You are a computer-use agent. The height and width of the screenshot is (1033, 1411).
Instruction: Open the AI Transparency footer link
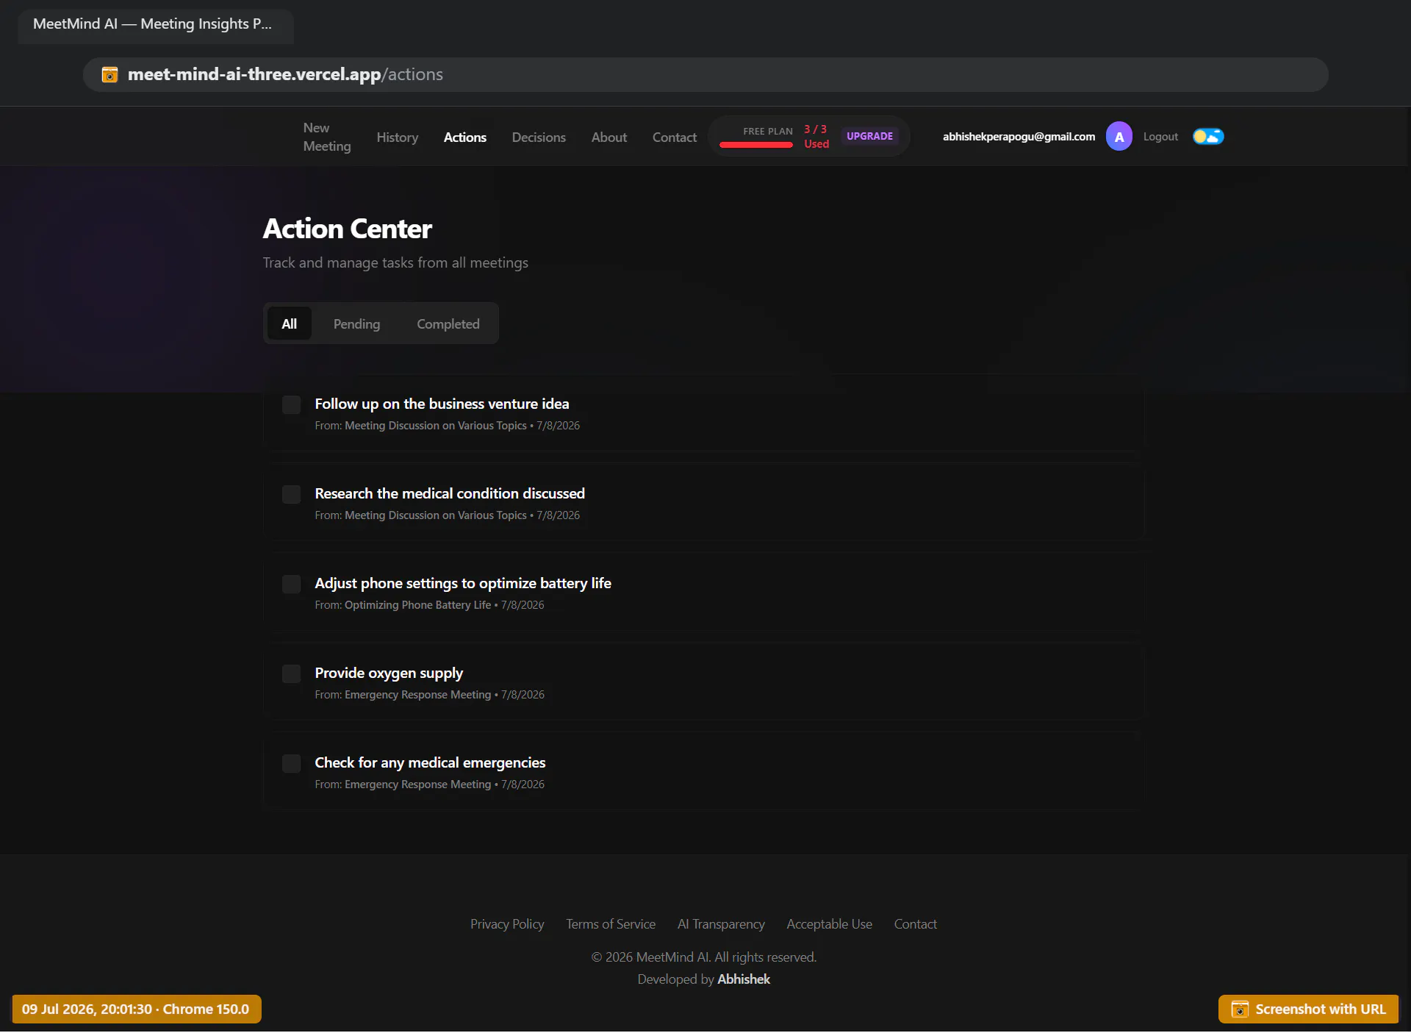(720, 924)
